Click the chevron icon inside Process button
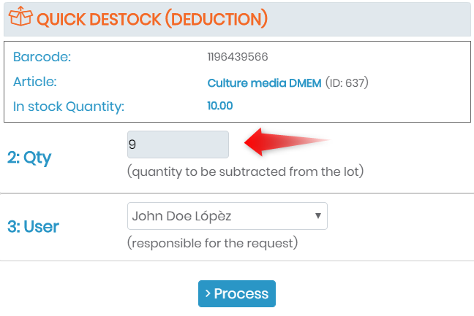 click(x=208, y=293)
